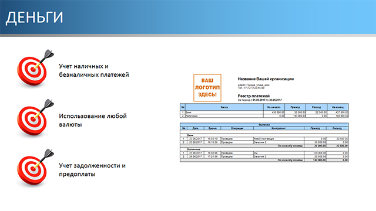Viewport: 376px width, 211px height.
Task: Click the text "Использование любой валюты"
Action: [x=93, y=120]
